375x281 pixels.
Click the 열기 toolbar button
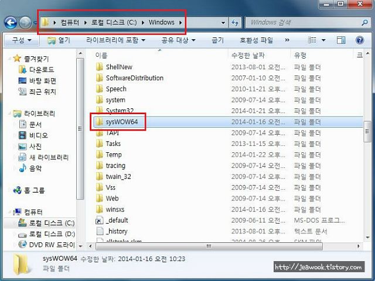point(59,40)
